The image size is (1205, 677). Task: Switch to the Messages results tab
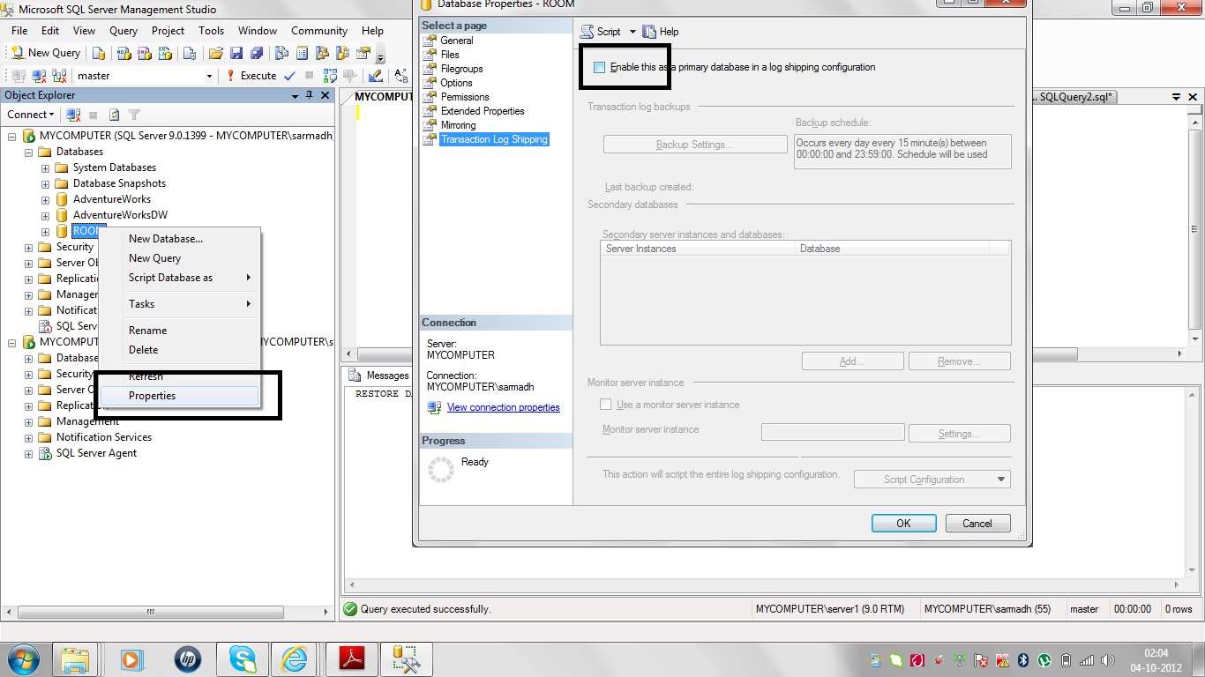point(379,376)
